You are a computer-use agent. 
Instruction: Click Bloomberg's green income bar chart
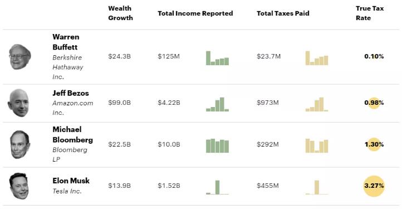217,146
